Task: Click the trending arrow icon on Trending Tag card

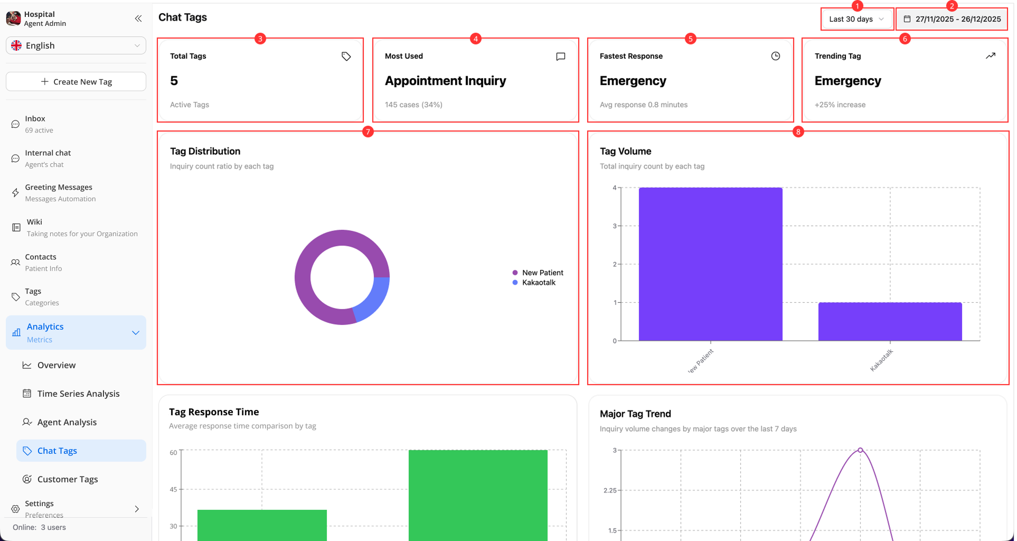Action: coord(991,56)
